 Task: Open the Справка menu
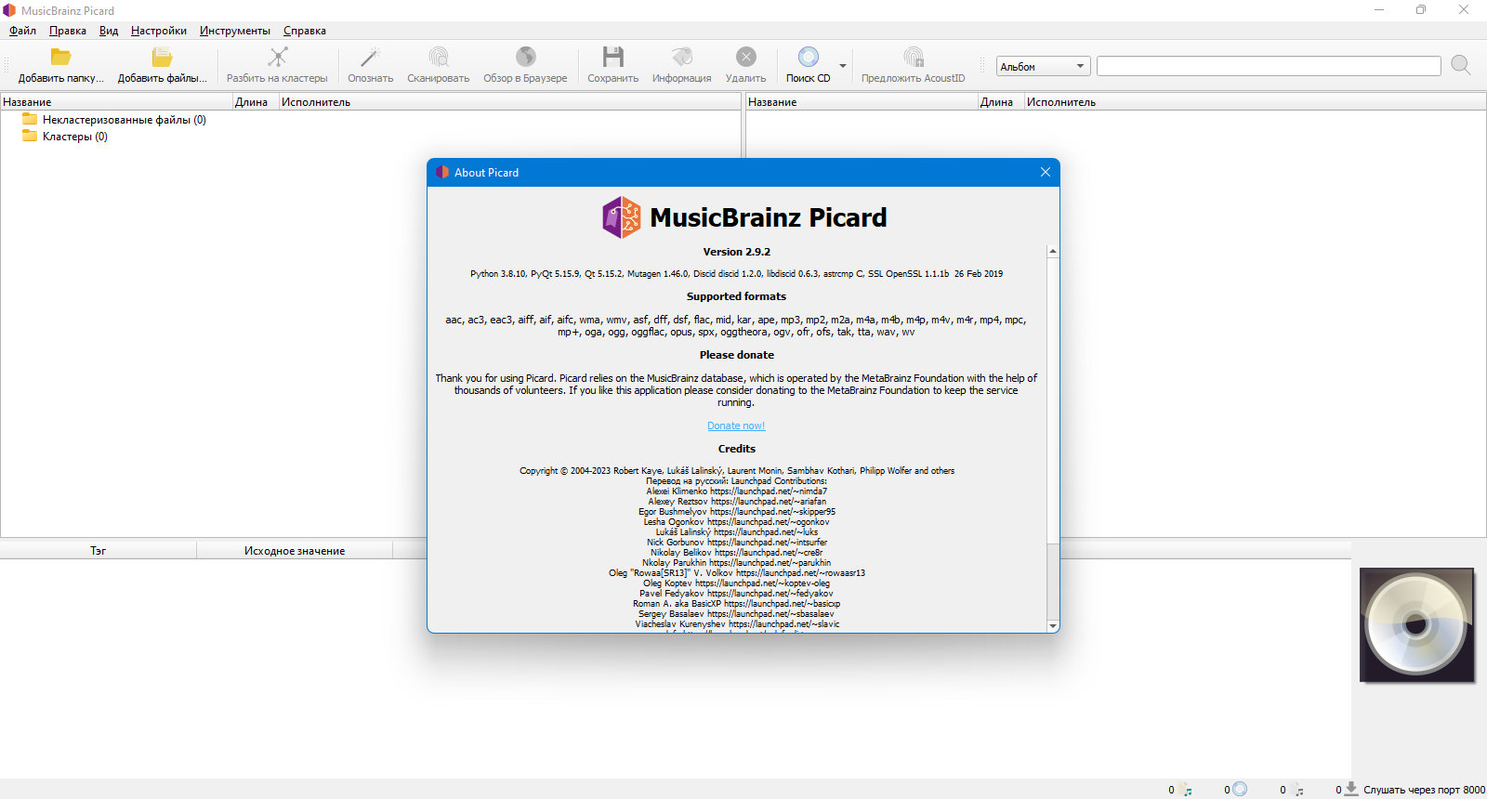(x=305, y=31)
